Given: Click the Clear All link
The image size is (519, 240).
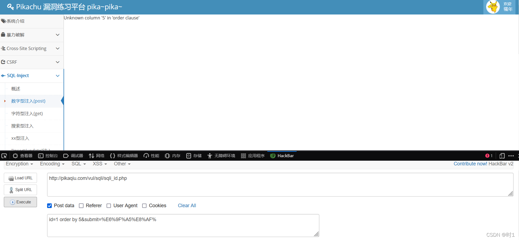Looking at the screenshot, I should tap(187, 206).
